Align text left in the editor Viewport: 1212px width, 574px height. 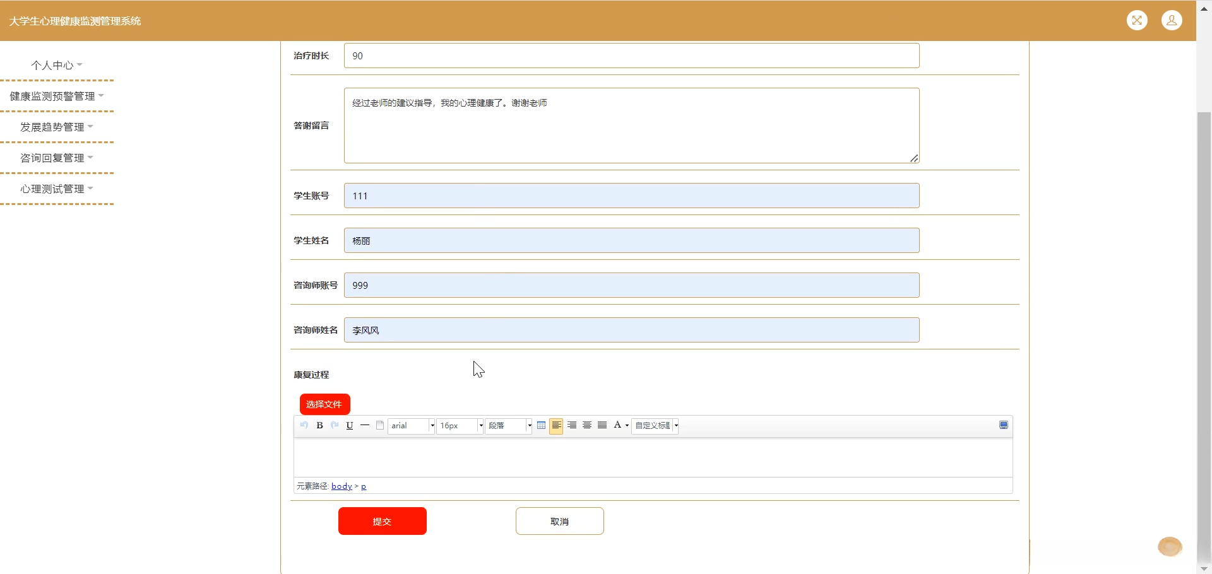tap(556, 426)
